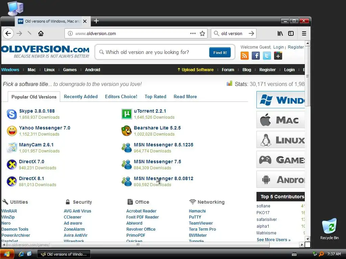Click See More Users link
This screenshot has width=346, height=259.
pos(274,240)
